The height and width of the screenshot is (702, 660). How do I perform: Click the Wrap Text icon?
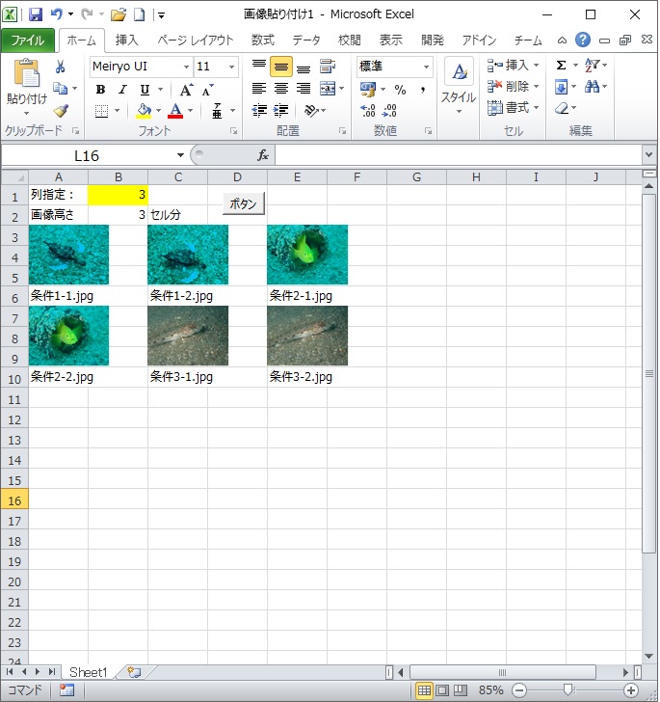click(328, 67)
